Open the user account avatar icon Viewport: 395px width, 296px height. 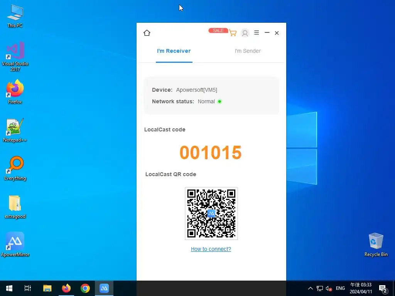click(245, 33)
